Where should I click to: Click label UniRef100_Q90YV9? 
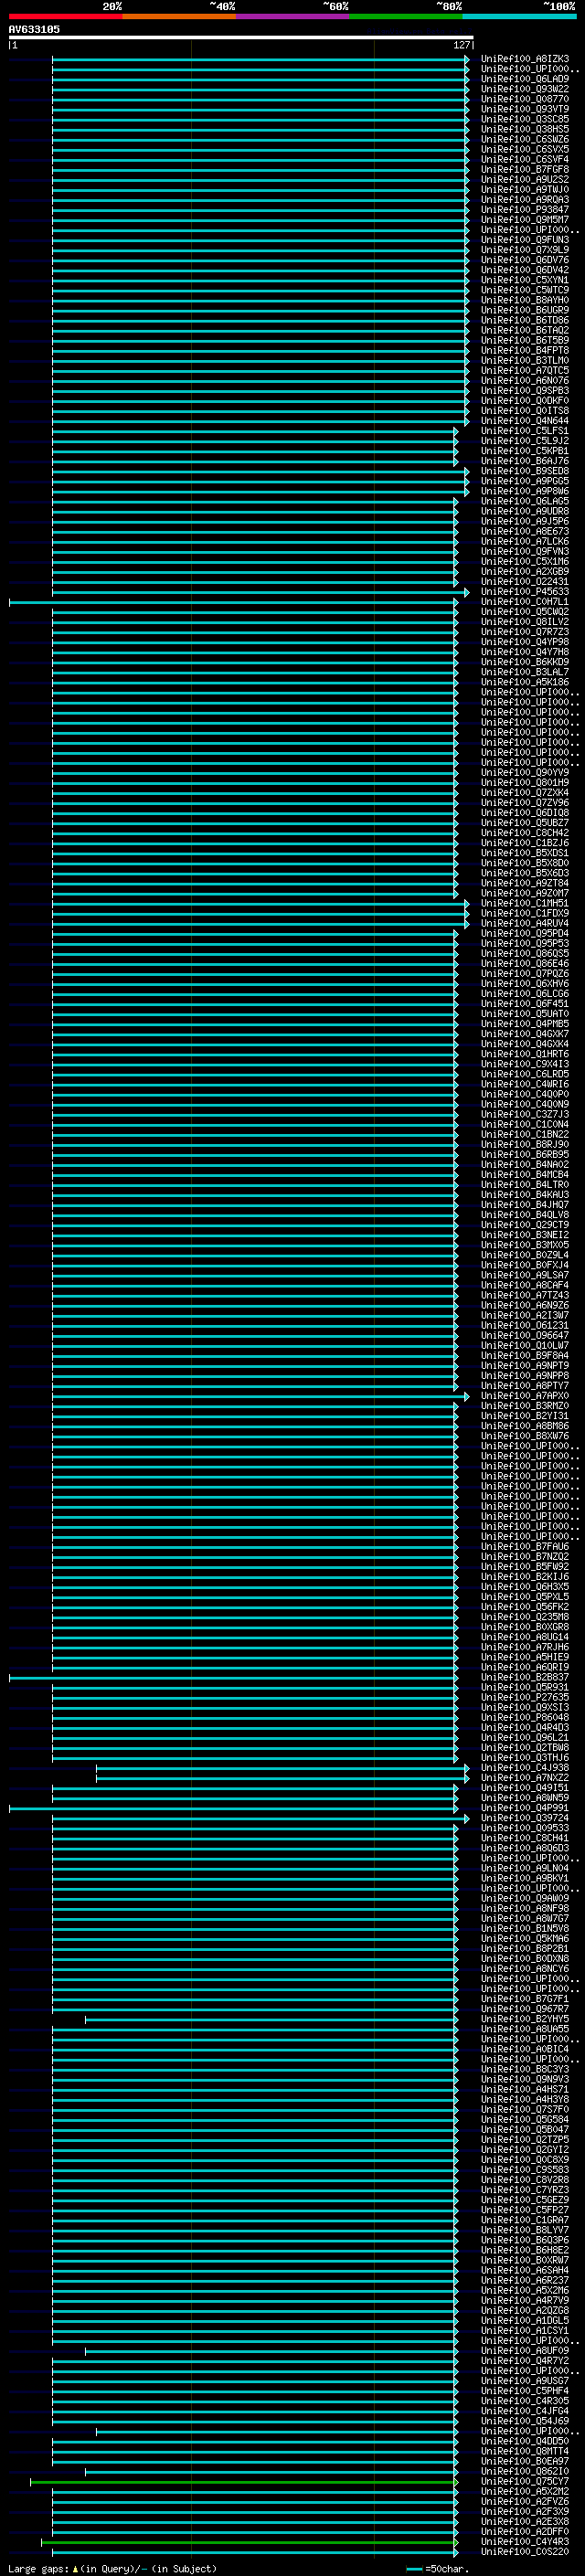coord(524,772)
